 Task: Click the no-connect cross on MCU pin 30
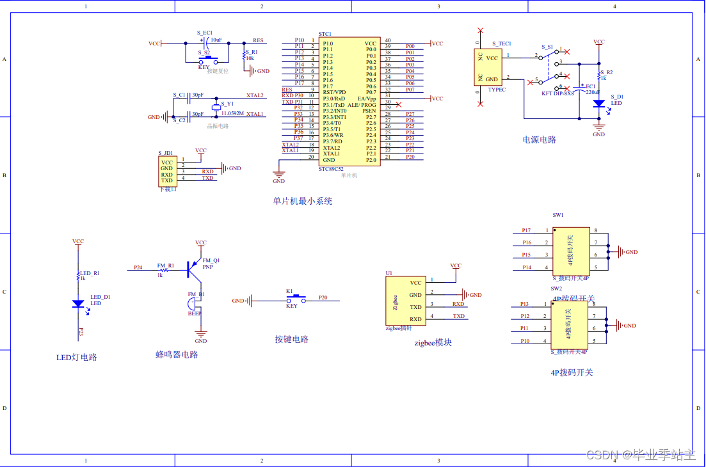(x=399, y=104)
